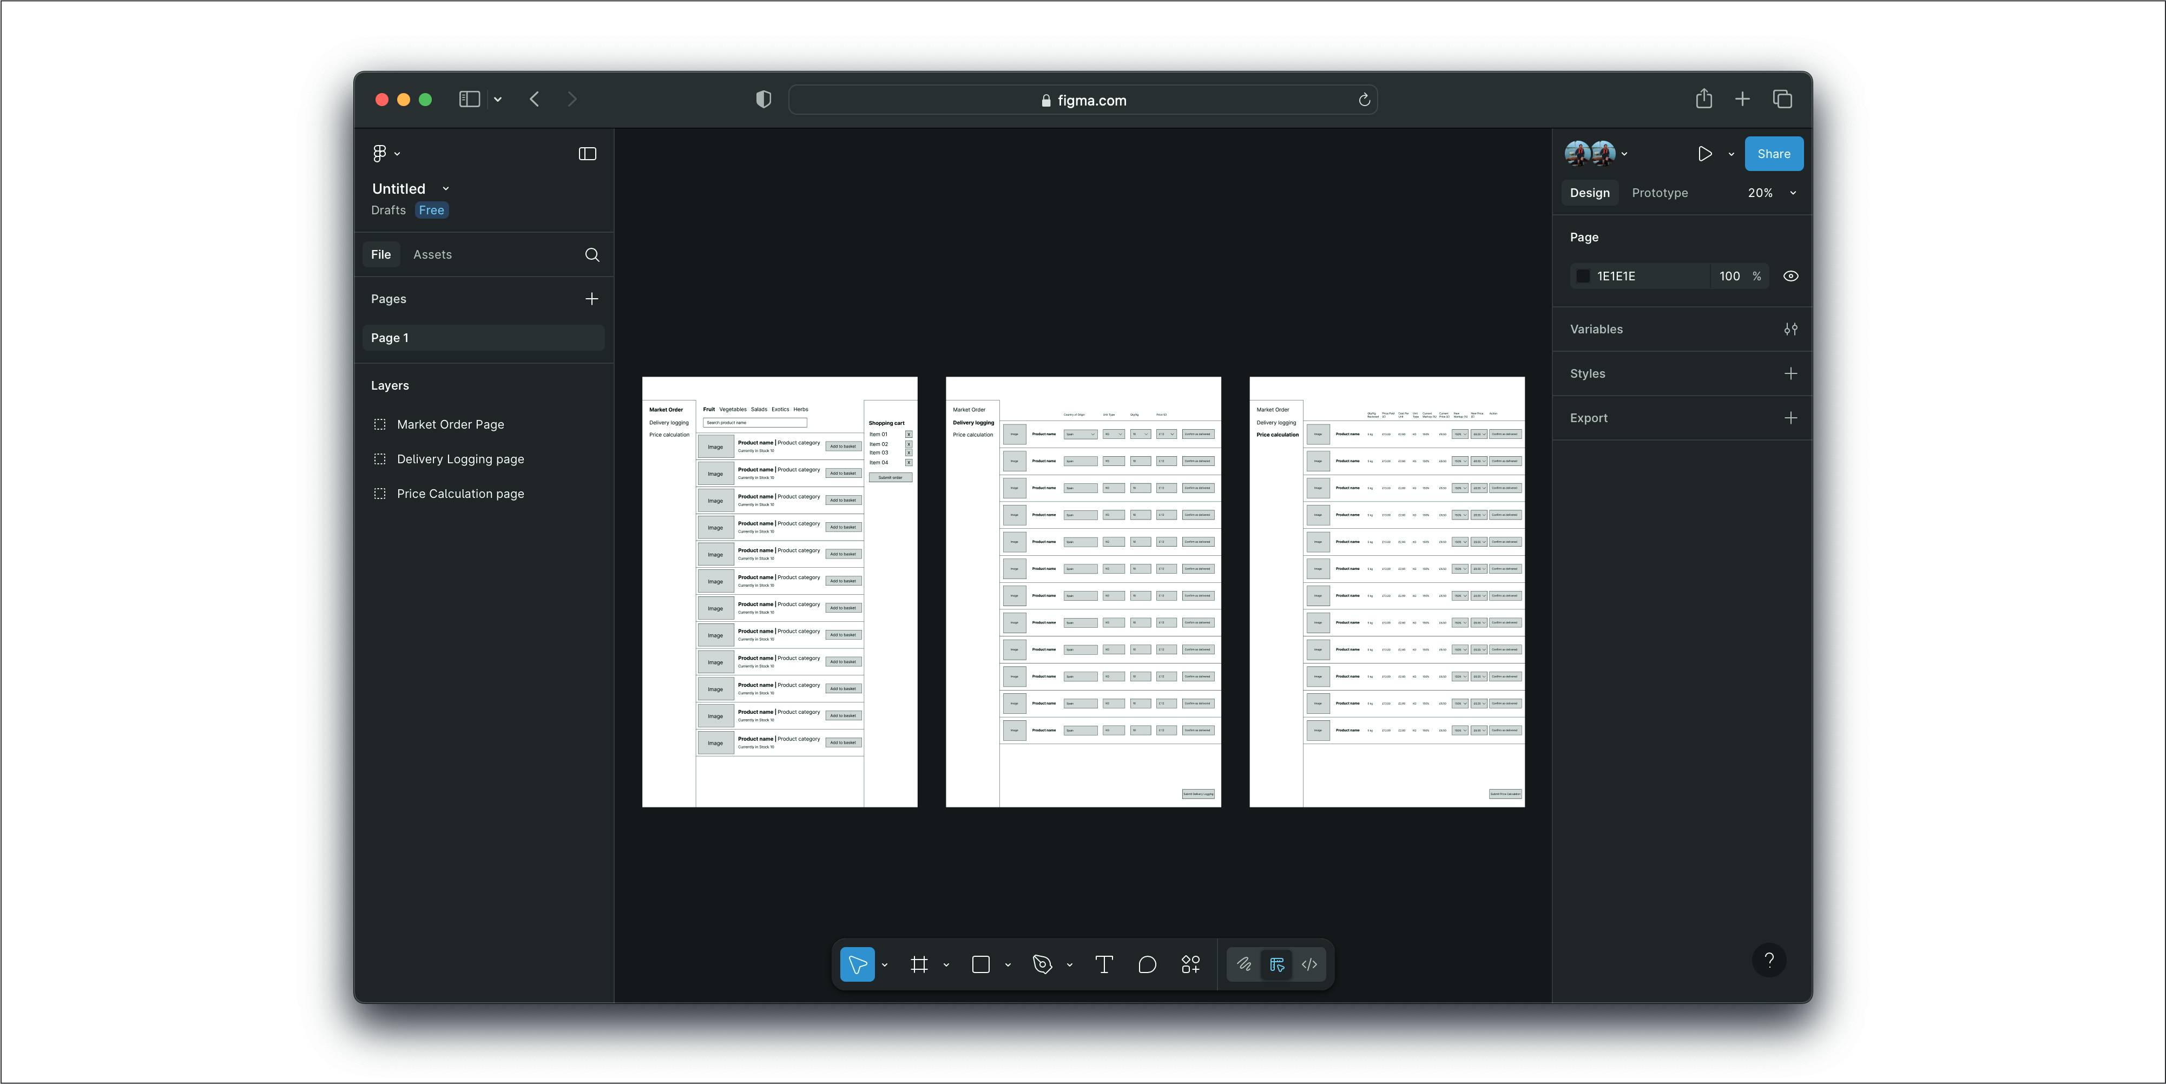This screenshot has height=1084, width=2166.
Task: Select the Text tool
Action: pyautogui.click(x=1104, y=964)
